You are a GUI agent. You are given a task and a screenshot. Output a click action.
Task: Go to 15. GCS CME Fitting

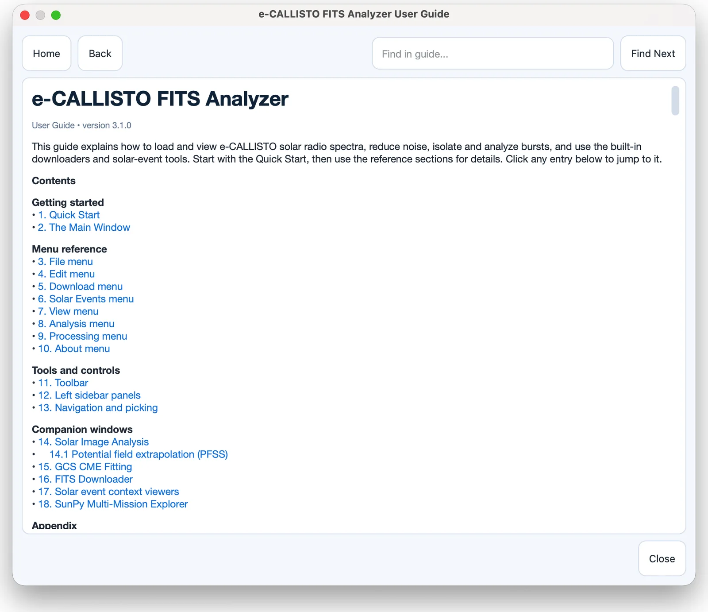[x=85, y=467]
